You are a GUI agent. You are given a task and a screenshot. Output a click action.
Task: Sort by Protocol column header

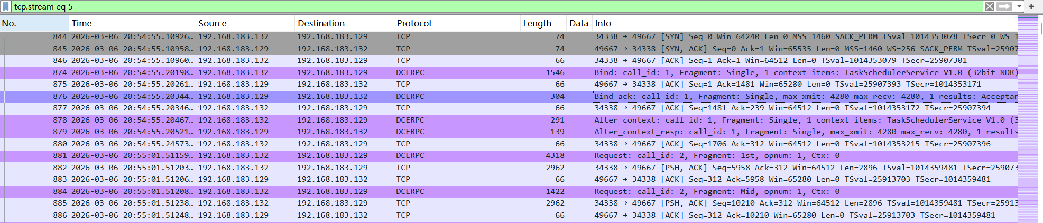(457, 23)
